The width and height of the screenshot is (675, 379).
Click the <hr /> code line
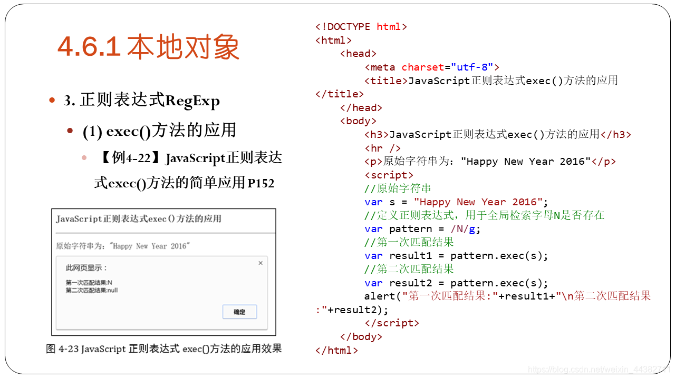382,148
